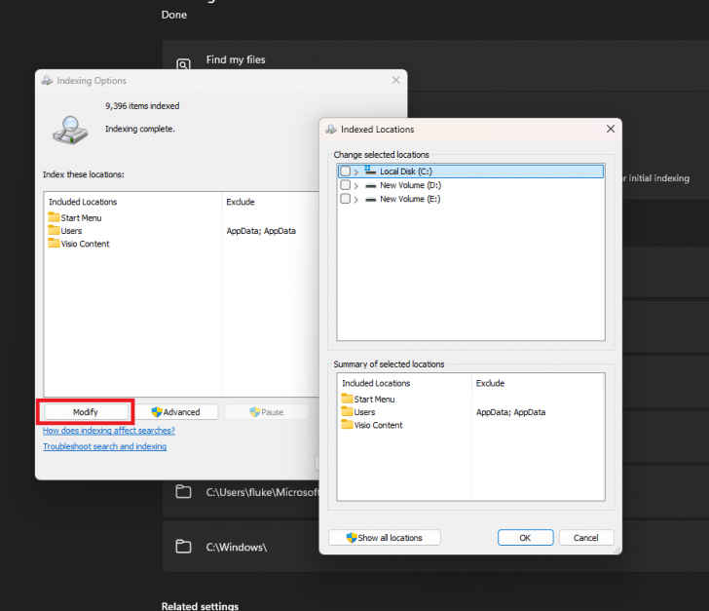Click the Indexing Options title bar icon
The image size is (709, 611).
(x=47, y=81)
